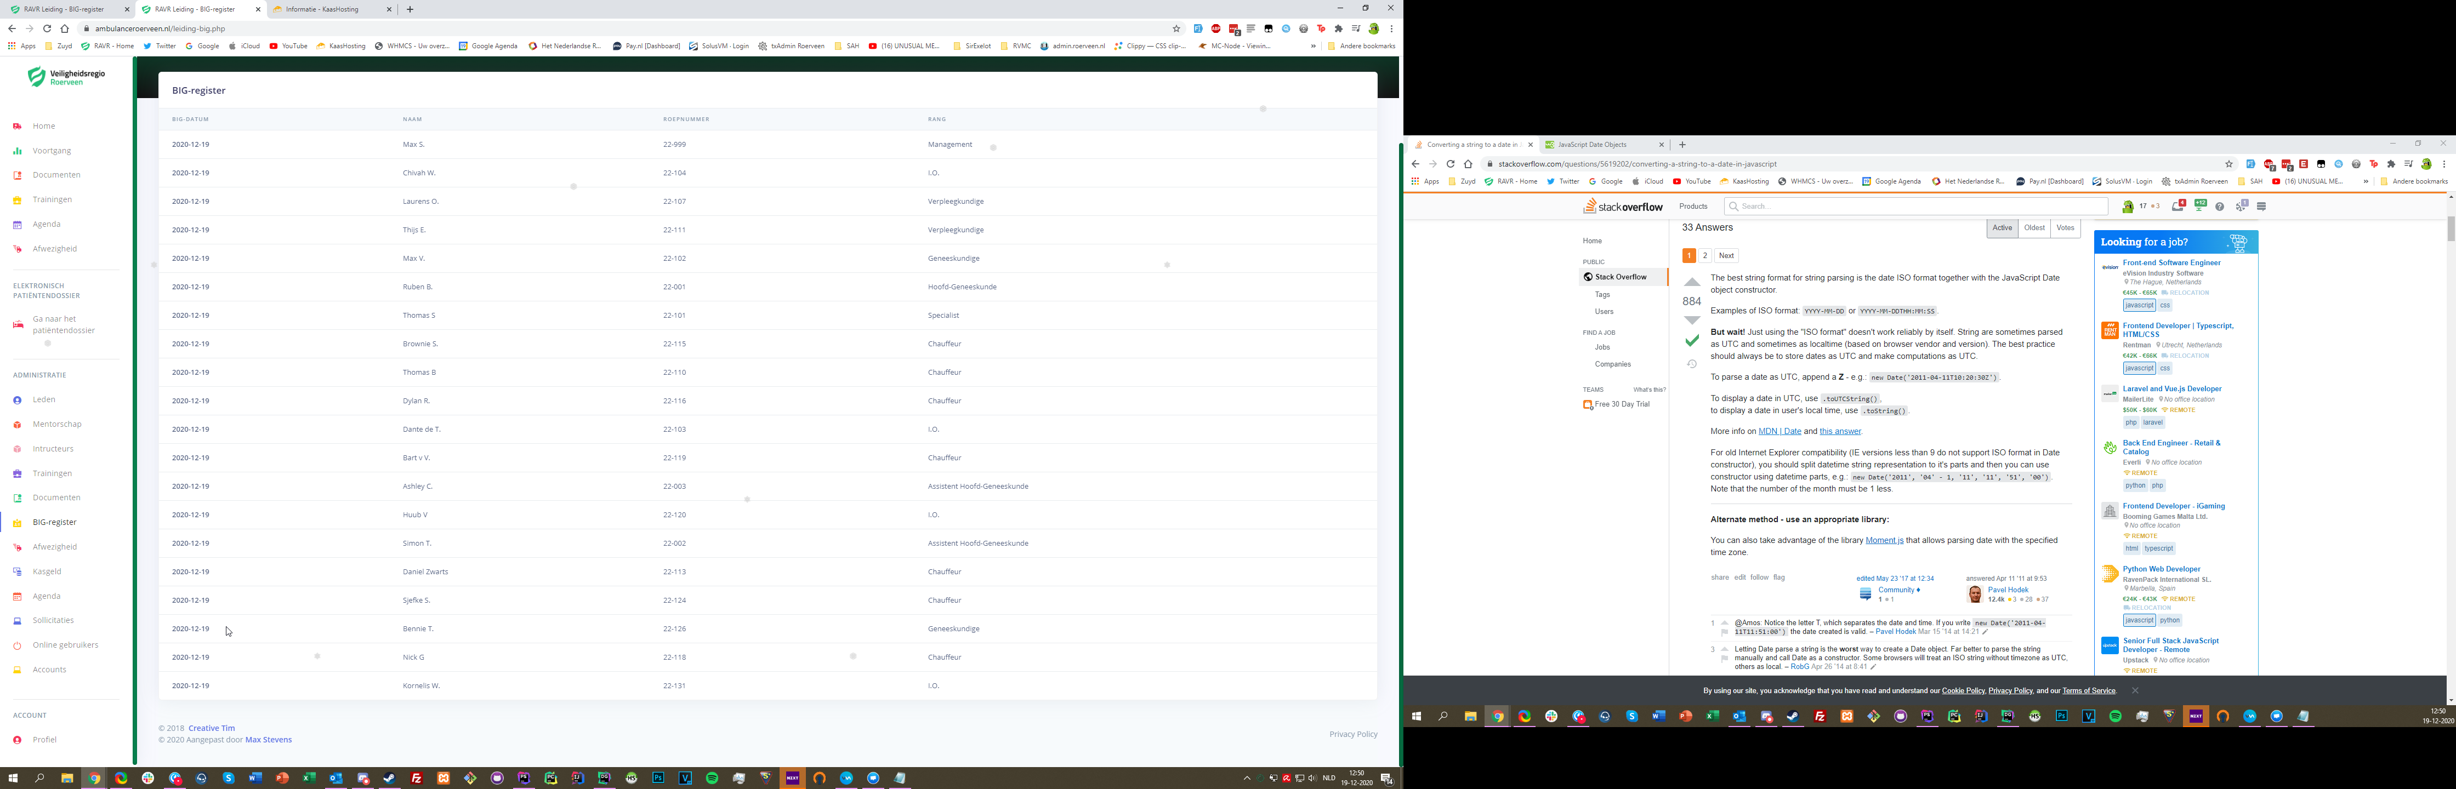Click BIG-register sidebar icon
Viewport: 2456px width, 789px height.
(17, 523)
